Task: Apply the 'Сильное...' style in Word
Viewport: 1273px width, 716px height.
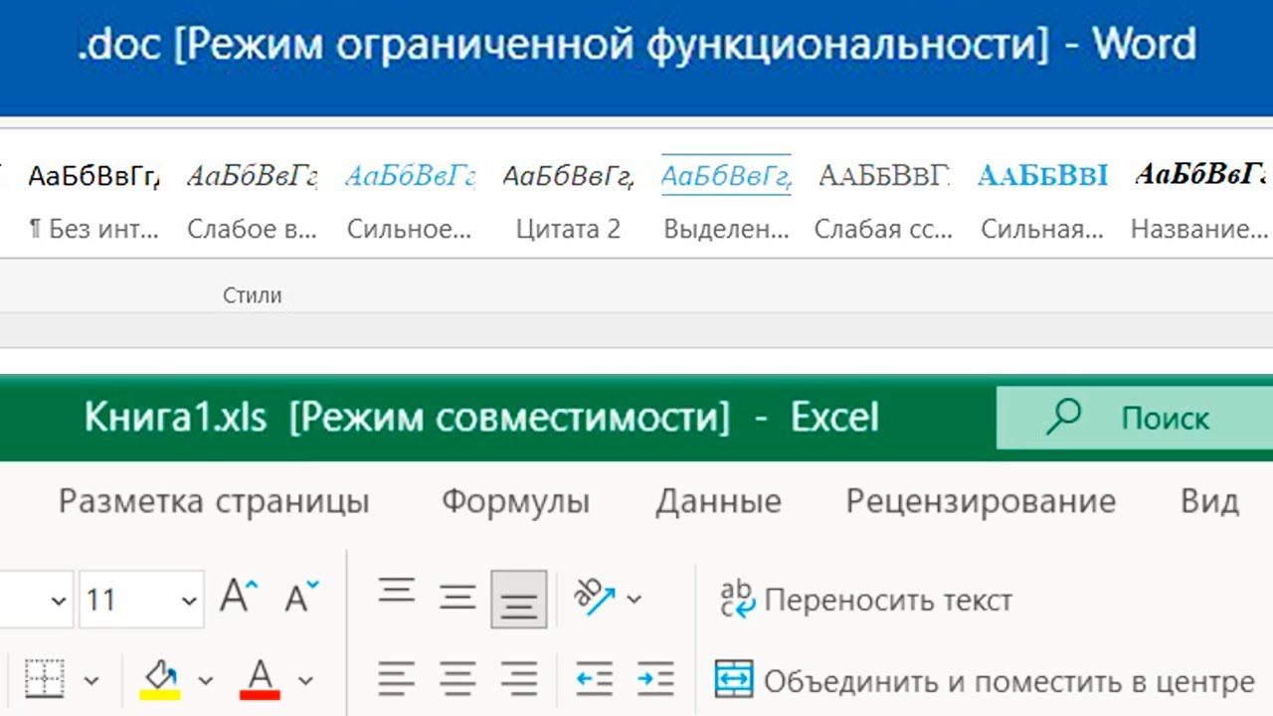Action: coord(410,202)
